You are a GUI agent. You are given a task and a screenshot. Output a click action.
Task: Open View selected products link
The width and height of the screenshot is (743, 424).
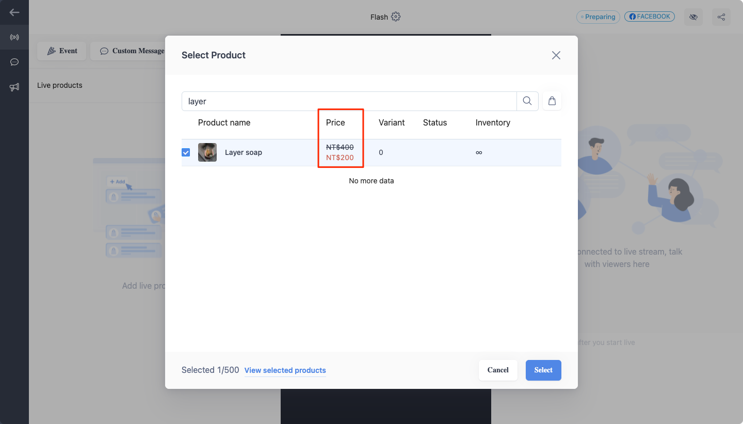point(285,370)
